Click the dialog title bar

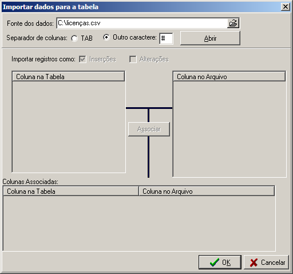point(141,7)
